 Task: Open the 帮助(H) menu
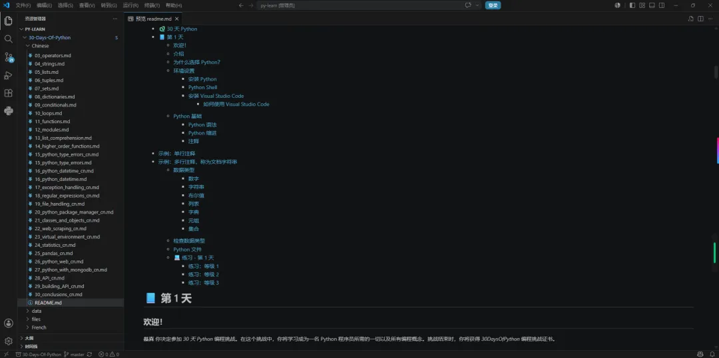click(x=174, y=5)
